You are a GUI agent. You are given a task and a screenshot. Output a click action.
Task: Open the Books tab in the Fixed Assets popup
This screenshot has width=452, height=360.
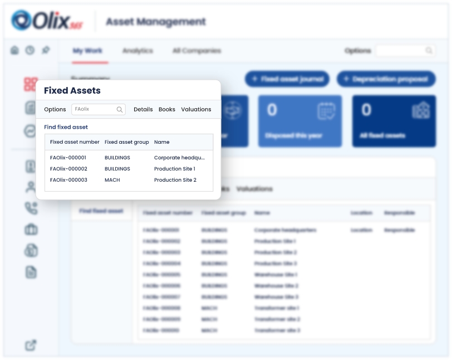point(167,110)
